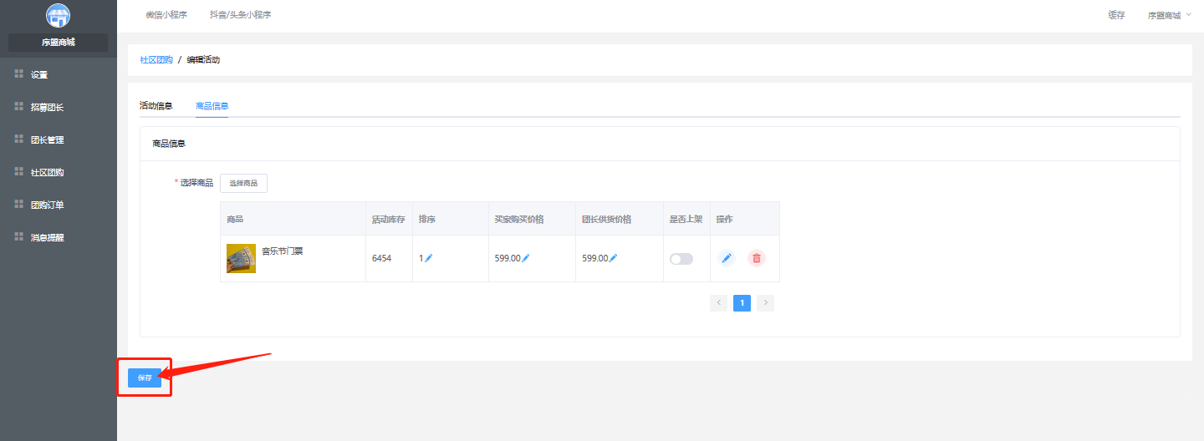
Task: Click the 团长供货价格 column header
Action: pyautogui.click(x=607, y=219)
